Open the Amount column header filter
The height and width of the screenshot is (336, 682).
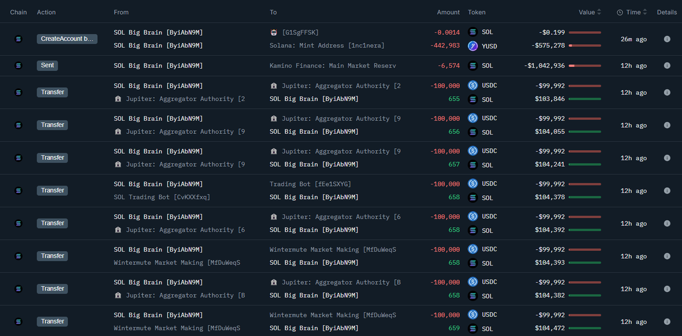(x=448, y=12)
